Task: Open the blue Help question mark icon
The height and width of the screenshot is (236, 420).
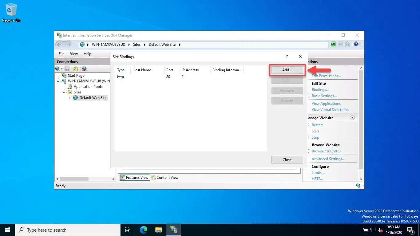Action: [x=356, y=44]
